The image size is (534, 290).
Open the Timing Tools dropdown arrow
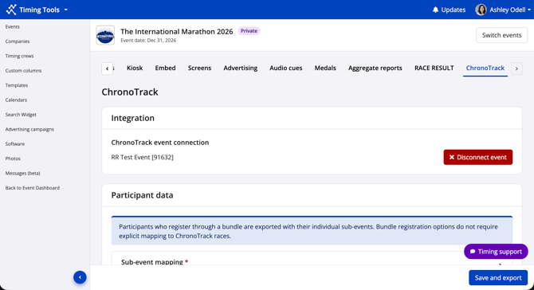pyautogui.click(x=65, y=10)
